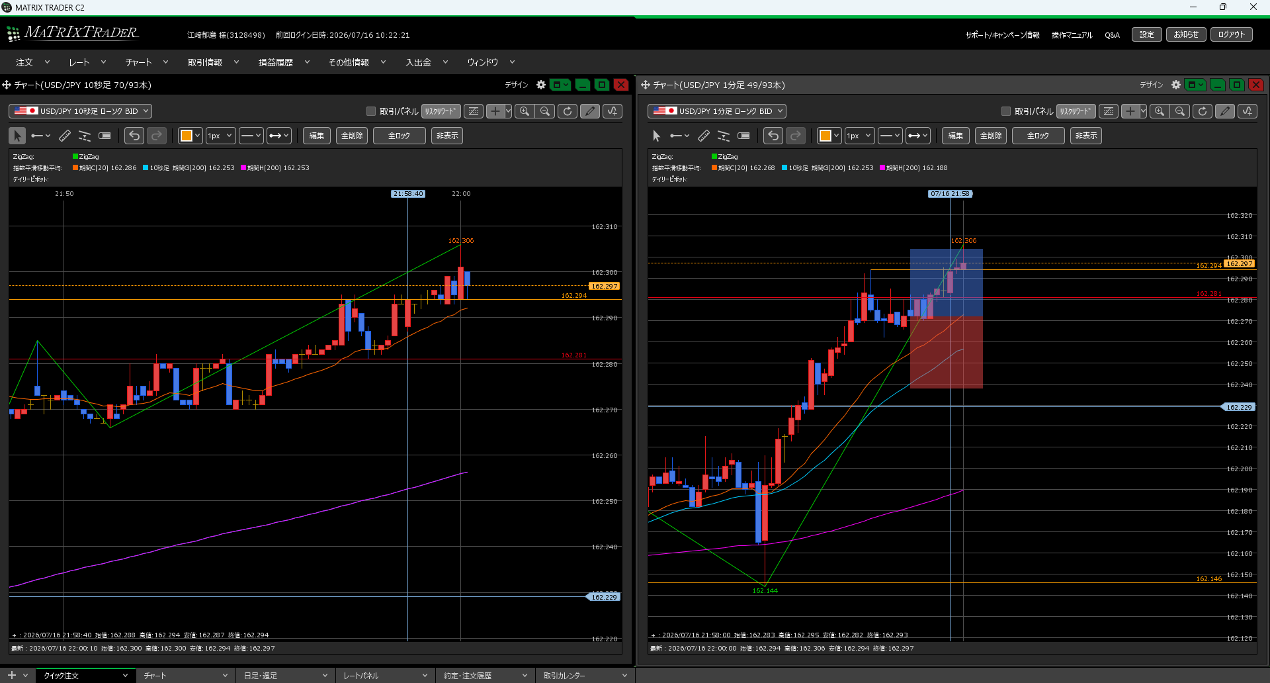The height and width of the screenshot is (683, 1270).
Task: Enable 取引パネル checkbox in the 1分足 chart
Action: click(1006, 111)
